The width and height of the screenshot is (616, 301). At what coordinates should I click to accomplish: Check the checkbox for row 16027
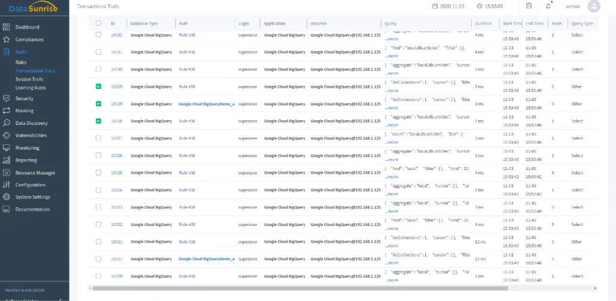pos(99,138)
